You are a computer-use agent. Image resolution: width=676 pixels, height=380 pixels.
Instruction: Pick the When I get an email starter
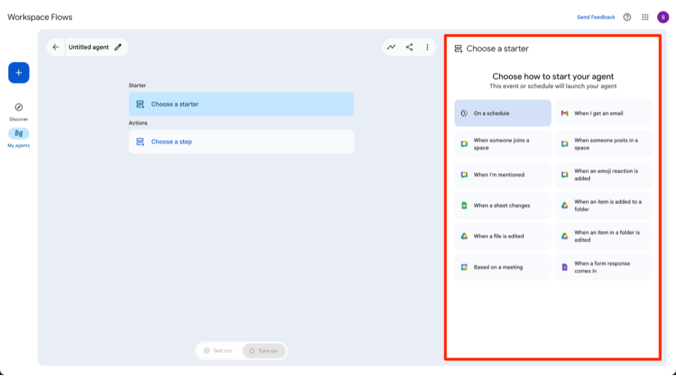point(603,113)
